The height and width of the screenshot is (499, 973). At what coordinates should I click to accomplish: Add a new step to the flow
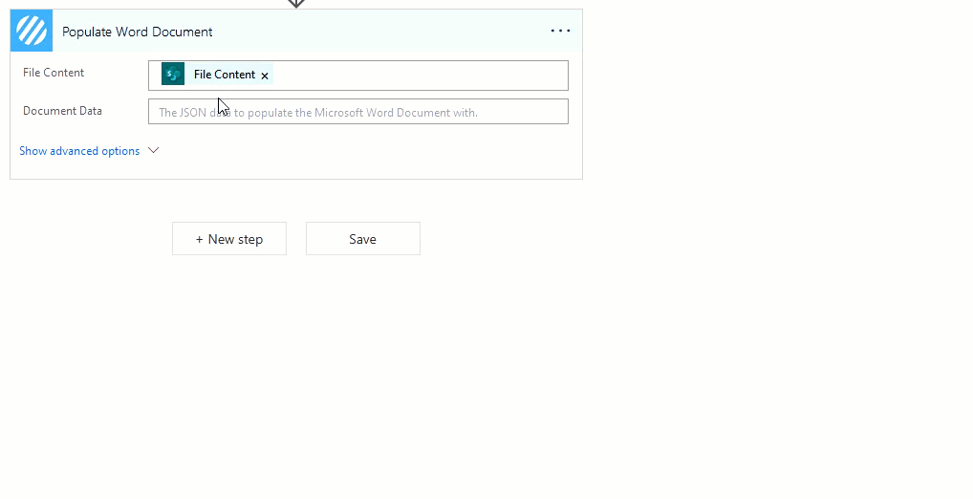(229, 239)
